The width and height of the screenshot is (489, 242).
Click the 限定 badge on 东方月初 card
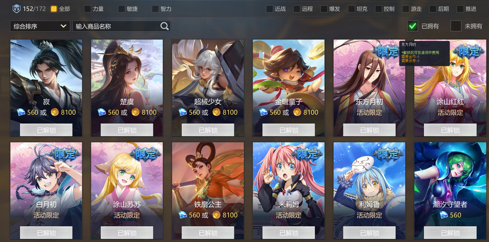click(x=387, y=52)
